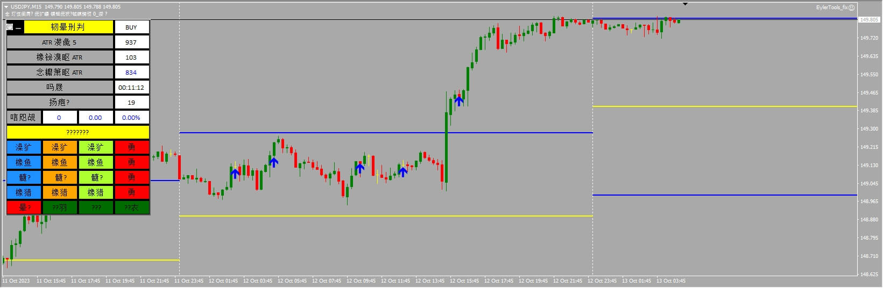Click the blue 834 value field

tap(131, 73)
